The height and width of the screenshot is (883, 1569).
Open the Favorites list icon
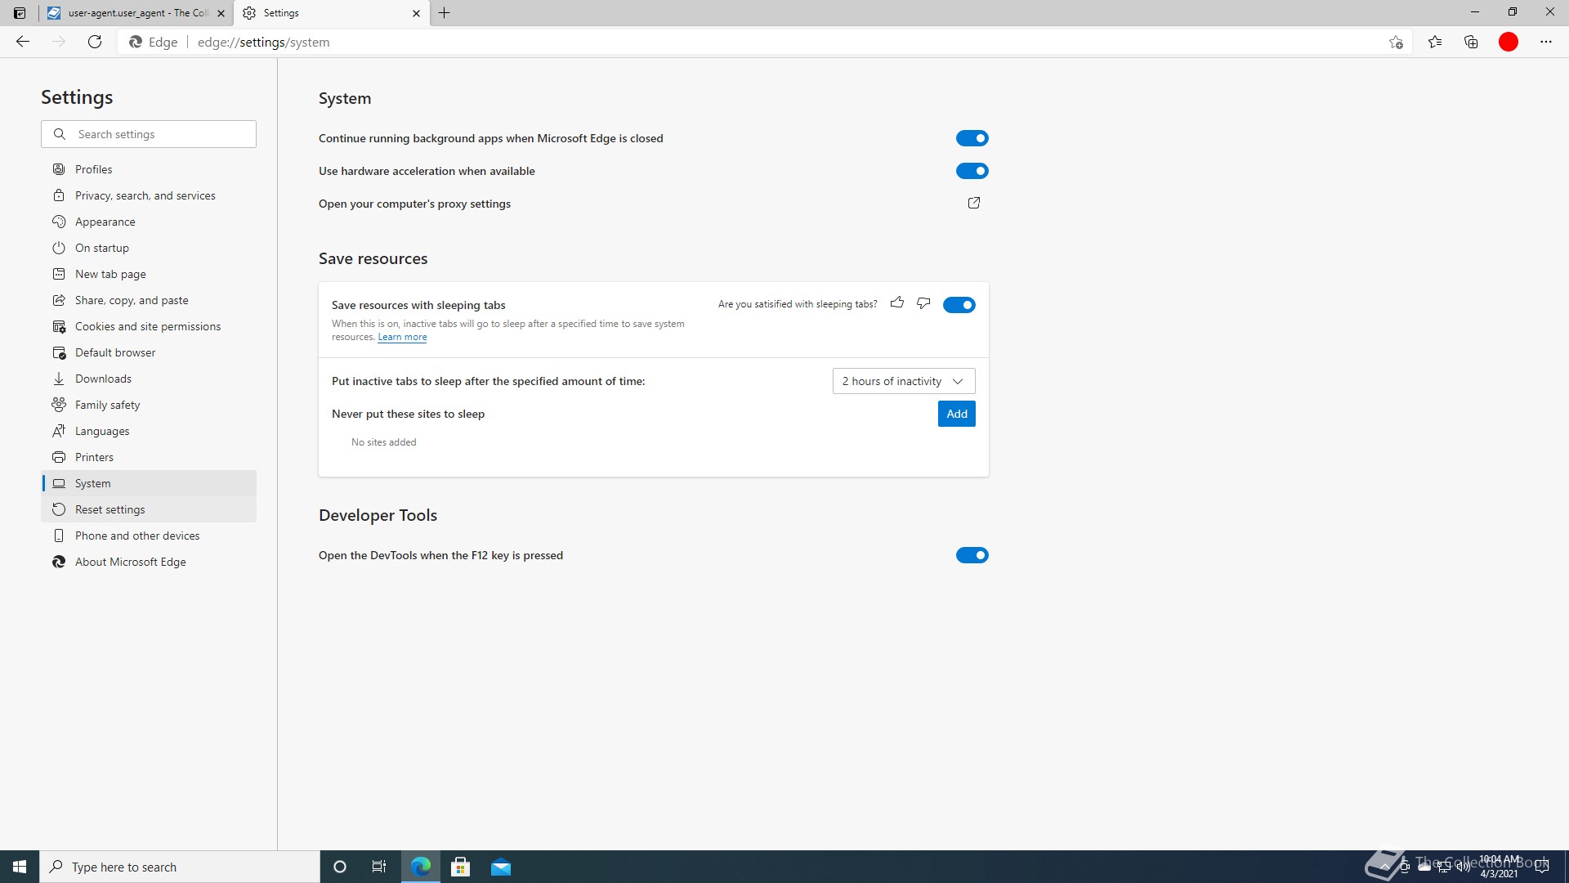click(x=1435, y=43)
